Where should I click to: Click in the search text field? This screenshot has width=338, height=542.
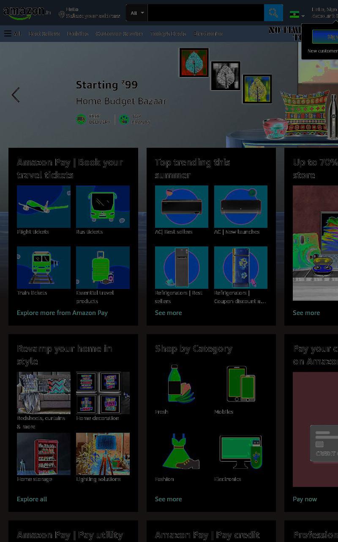(x=206, y=13)
